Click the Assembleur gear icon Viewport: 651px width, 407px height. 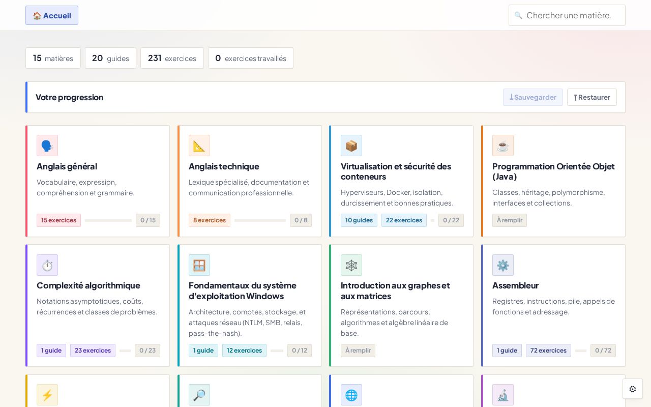(503, 265)
